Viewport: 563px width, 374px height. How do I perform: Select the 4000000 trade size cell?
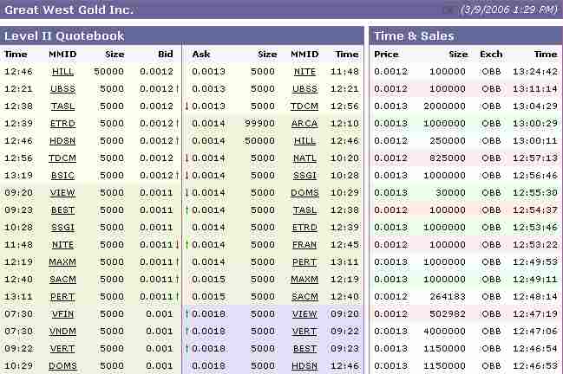point(444,332)
